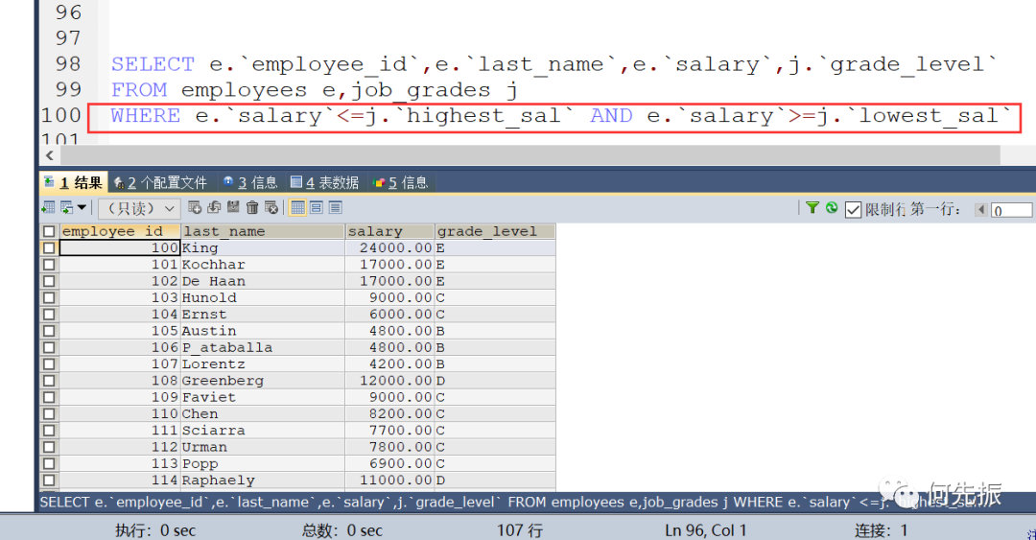Open the 1 结果 tab
The width and height of the screenshot is (1036, 540).
73,183
